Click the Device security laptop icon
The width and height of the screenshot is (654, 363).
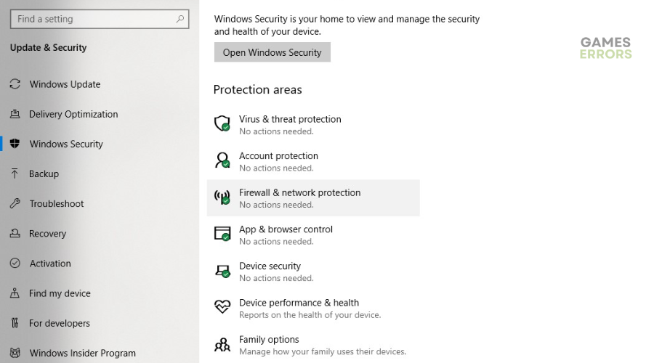222,271
